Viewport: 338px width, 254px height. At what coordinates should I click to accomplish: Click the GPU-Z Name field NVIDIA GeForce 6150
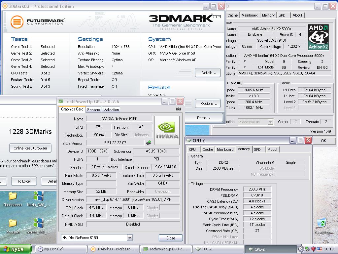119,119
